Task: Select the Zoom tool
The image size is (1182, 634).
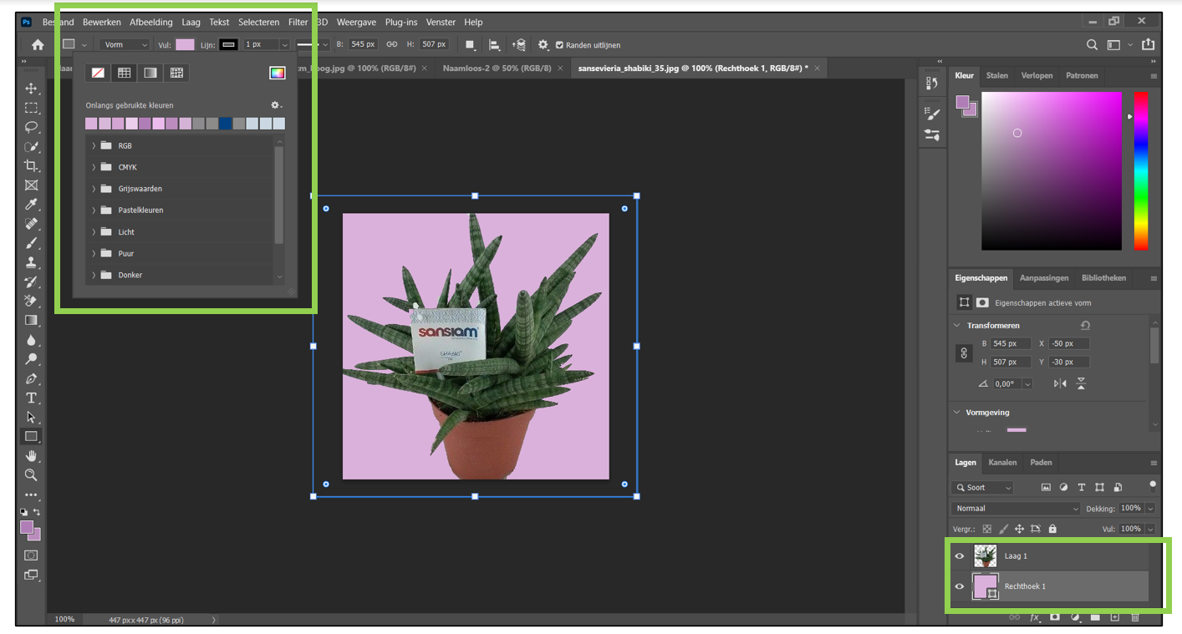Action: (31, 475)
